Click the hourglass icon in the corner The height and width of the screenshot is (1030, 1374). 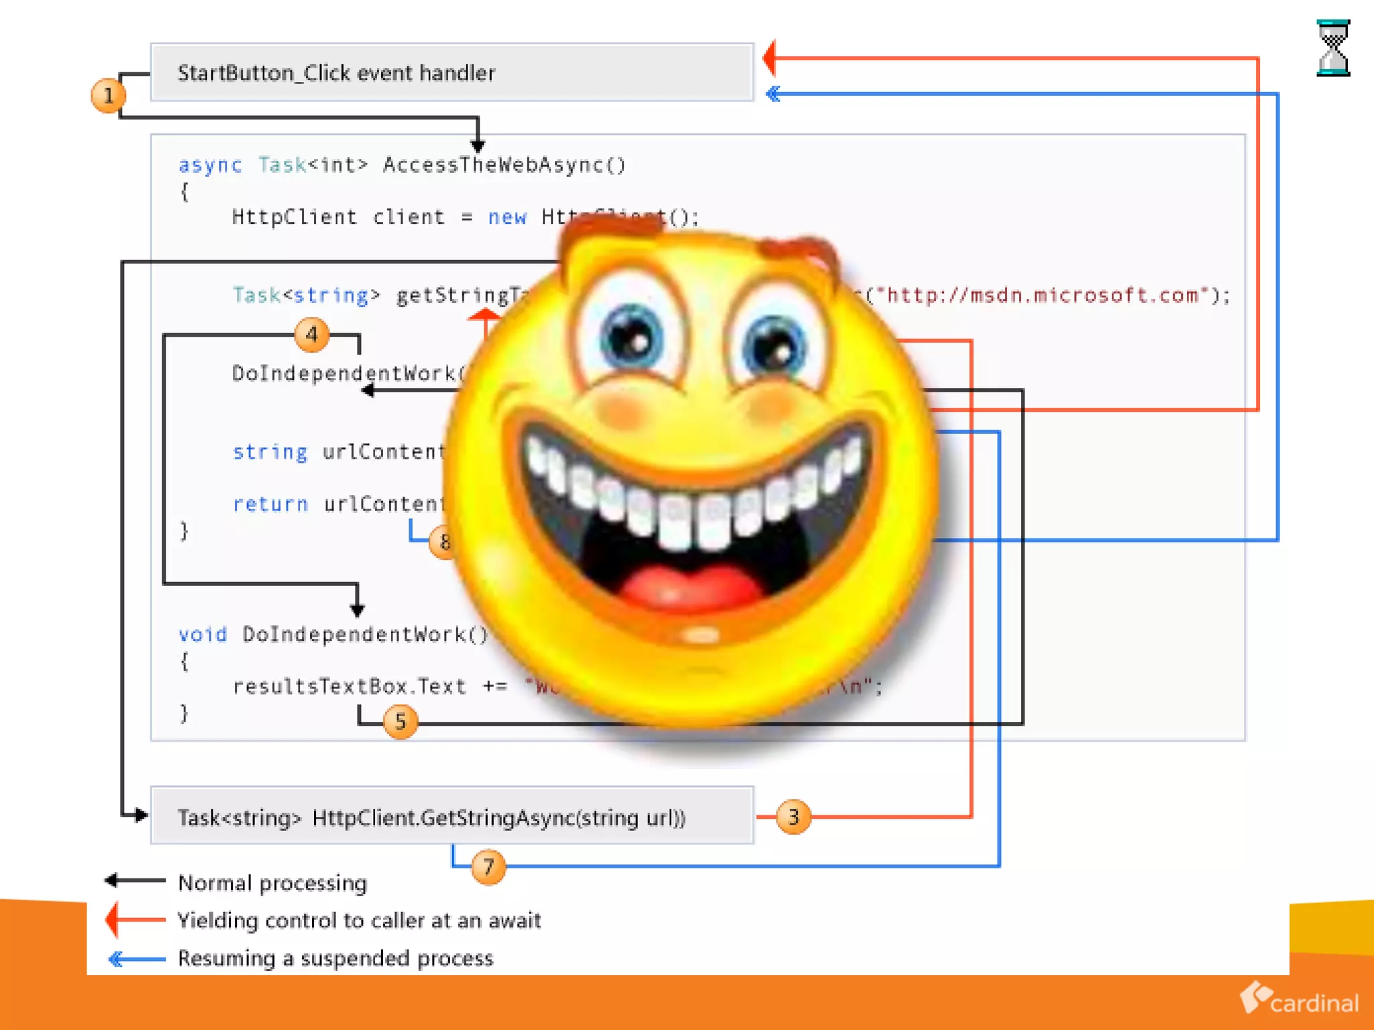click(1332, 48)
